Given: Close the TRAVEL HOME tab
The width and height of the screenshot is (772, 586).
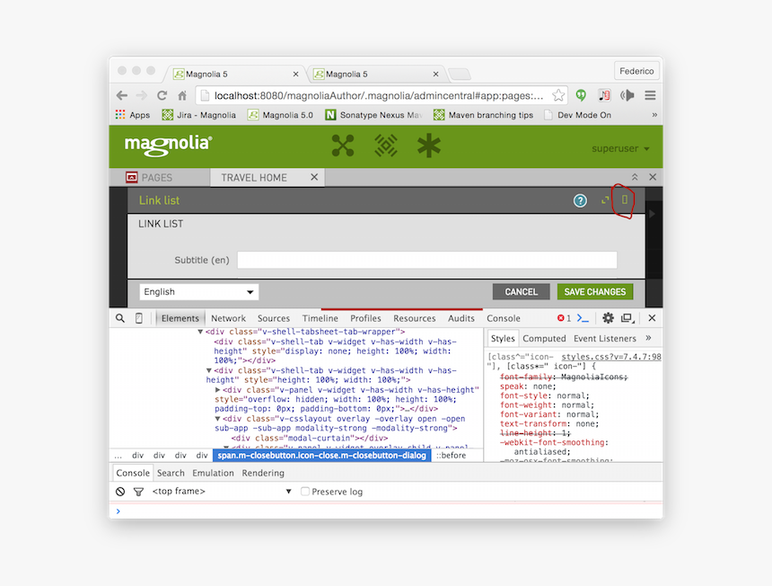Looking at the screenshot, I should tap(314, 177).
